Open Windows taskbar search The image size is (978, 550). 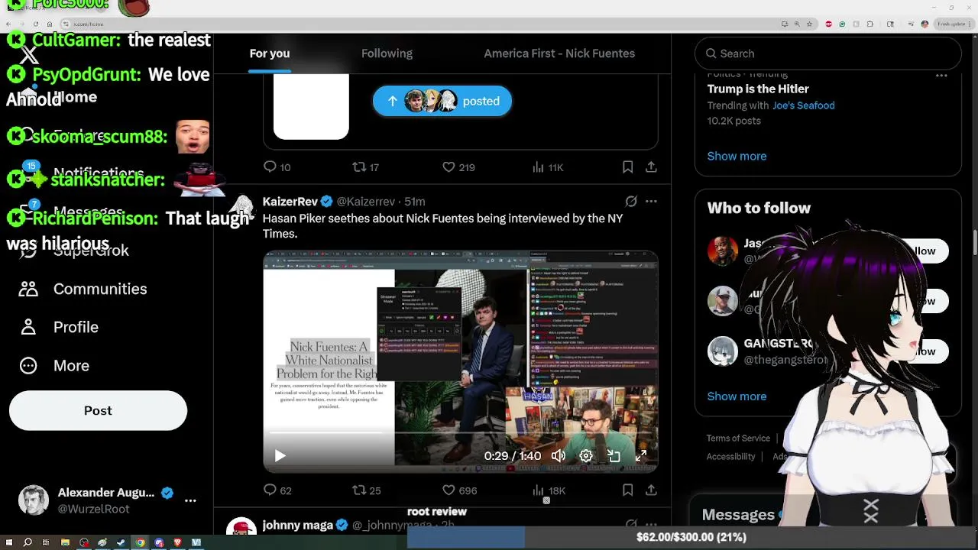point(28,542)
